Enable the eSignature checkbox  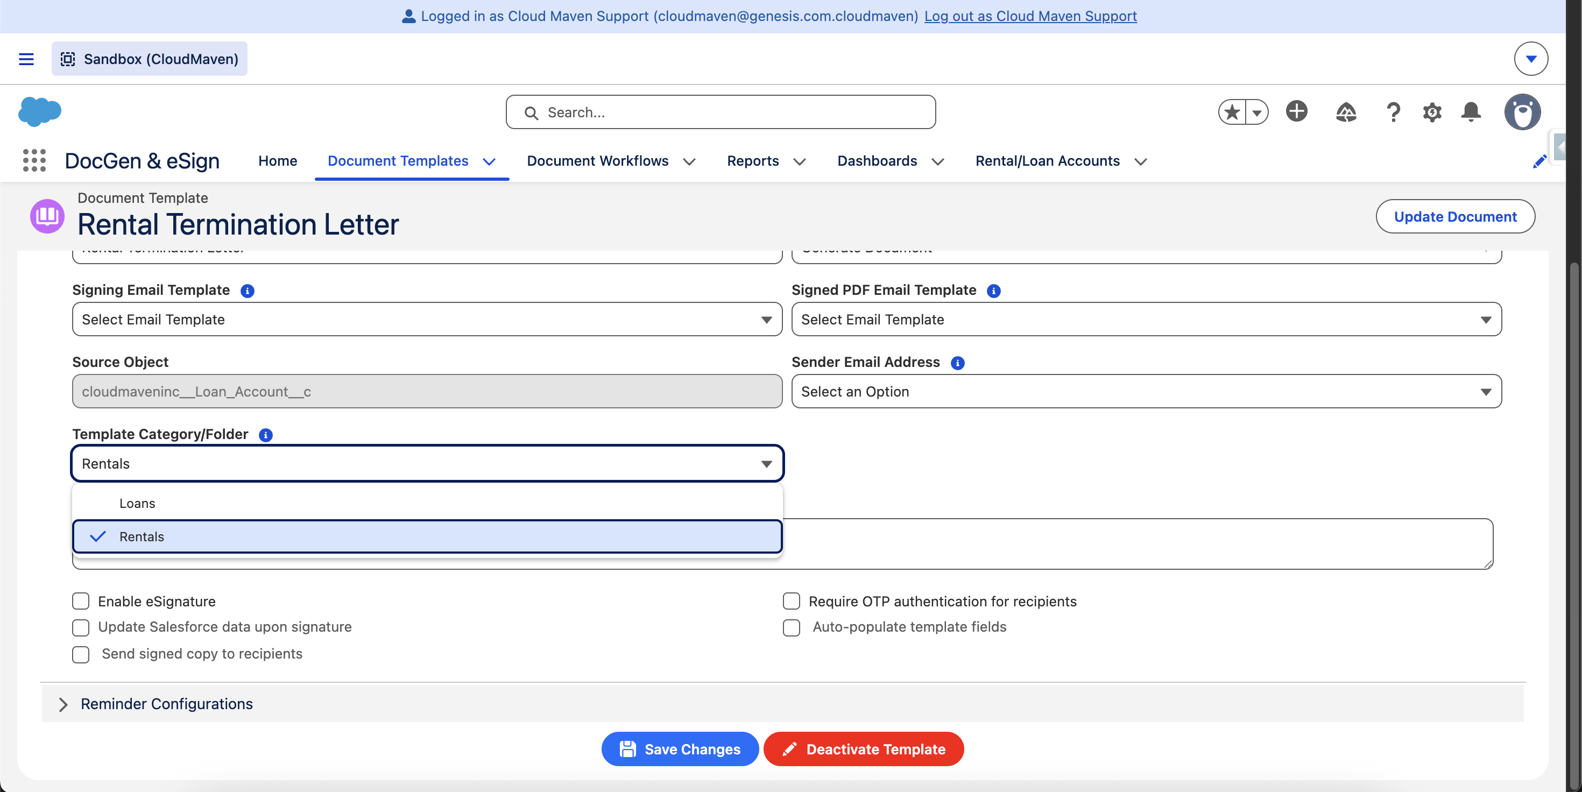coord(81,601)
